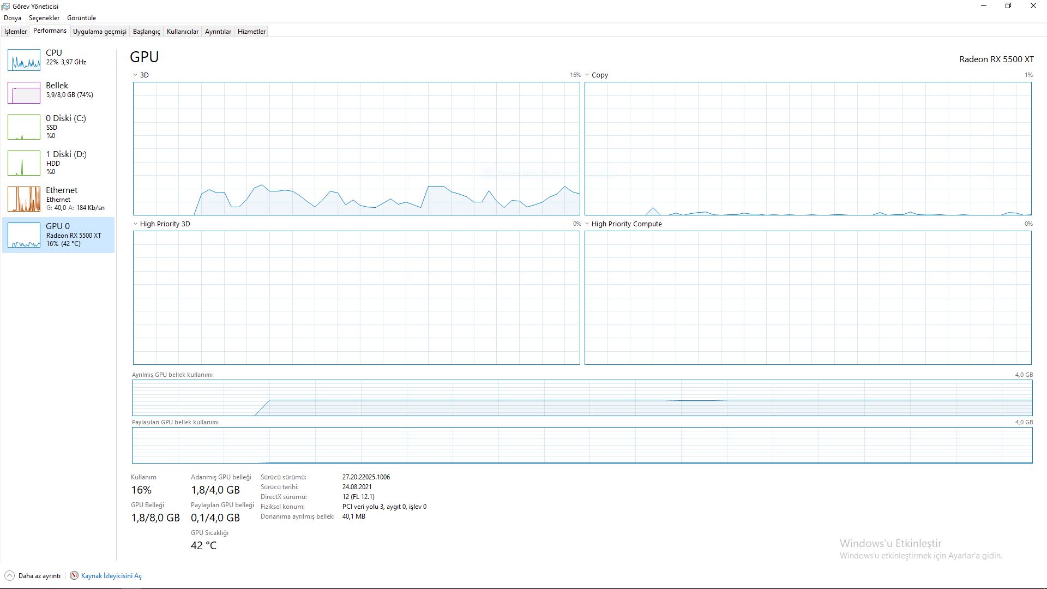
Task: Open the 3D engine graph dropdown
Action: click(x=136, y=75)
